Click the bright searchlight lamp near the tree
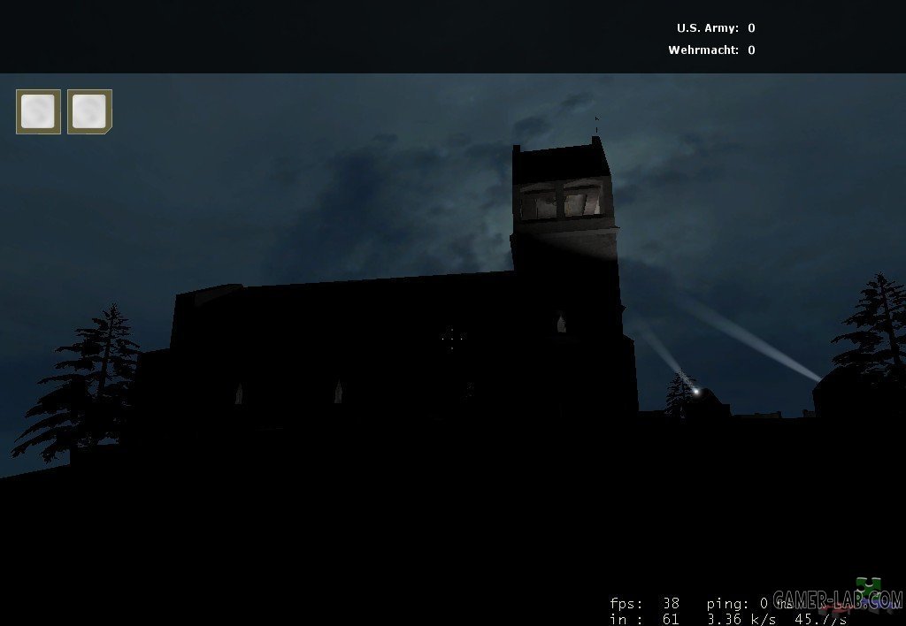Viewport: 906px width, 626px height. click(x=696, y=392)
